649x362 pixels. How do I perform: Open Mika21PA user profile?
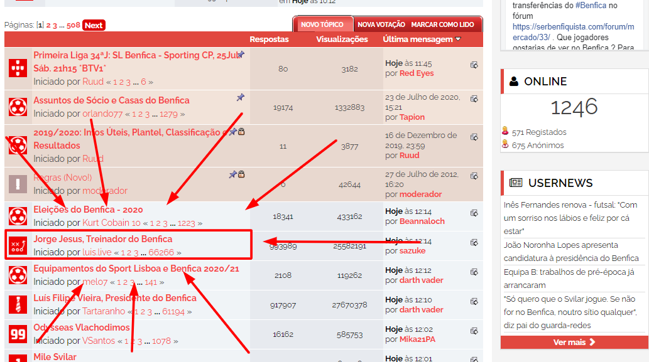click(417, 339)
